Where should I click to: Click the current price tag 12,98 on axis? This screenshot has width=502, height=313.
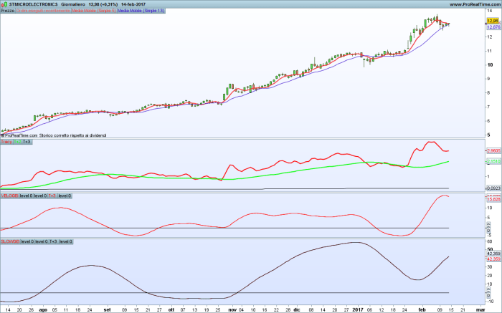click(492, 21)
